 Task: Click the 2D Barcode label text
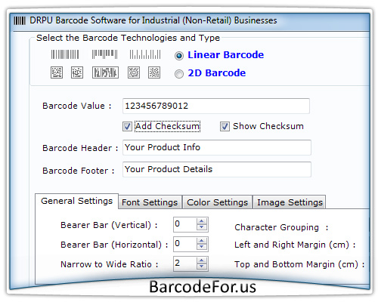(217, 73)
